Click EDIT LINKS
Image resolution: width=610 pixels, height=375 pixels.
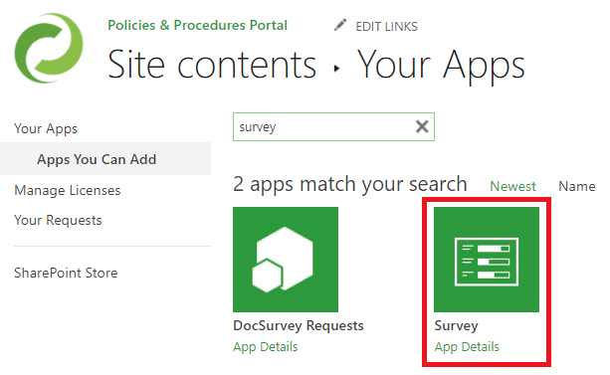click(386, 27)
